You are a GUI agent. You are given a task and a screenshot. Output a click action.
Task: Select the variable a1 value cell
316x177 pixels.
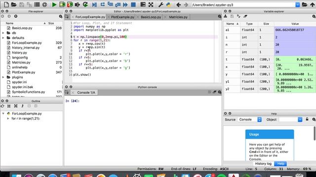tap(295, 30)
